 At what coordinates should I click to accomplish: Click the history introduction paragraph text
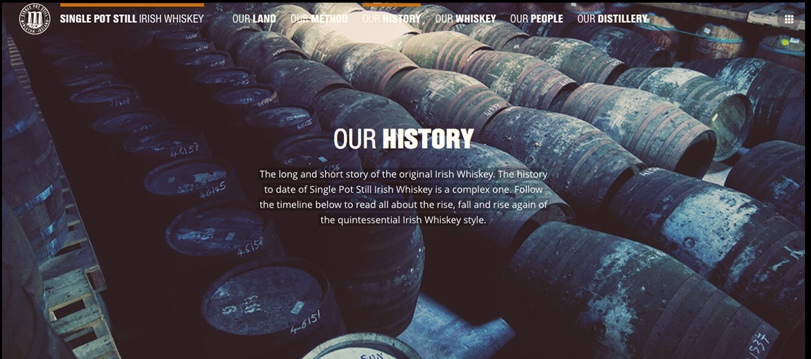(403, 197)
